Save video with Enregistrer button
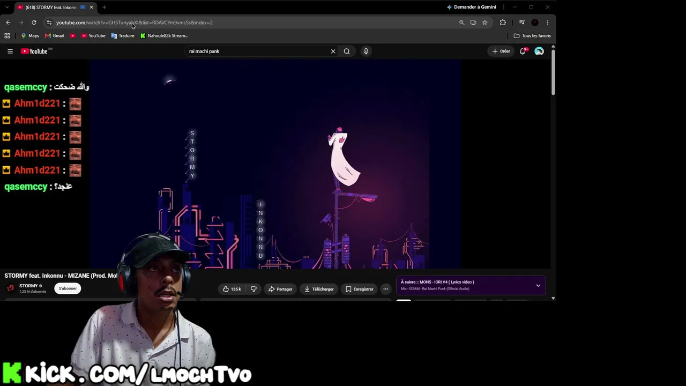 (x=359, y=289)
